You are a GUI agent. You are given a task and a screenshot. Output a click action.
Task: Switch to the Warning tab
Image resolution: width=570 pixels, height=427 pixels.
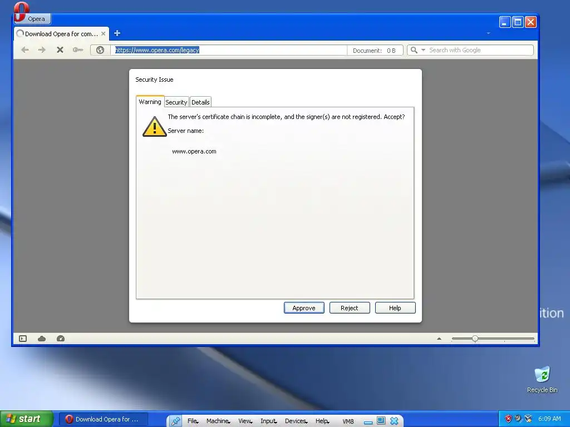(x=150, y=102)
